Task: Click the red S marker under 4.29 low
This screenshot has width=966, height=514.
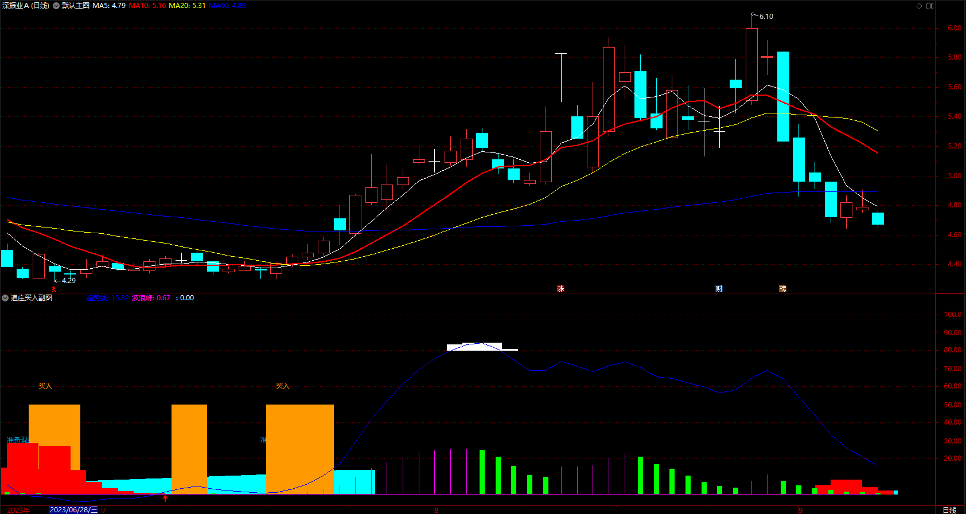Action: 54,289
